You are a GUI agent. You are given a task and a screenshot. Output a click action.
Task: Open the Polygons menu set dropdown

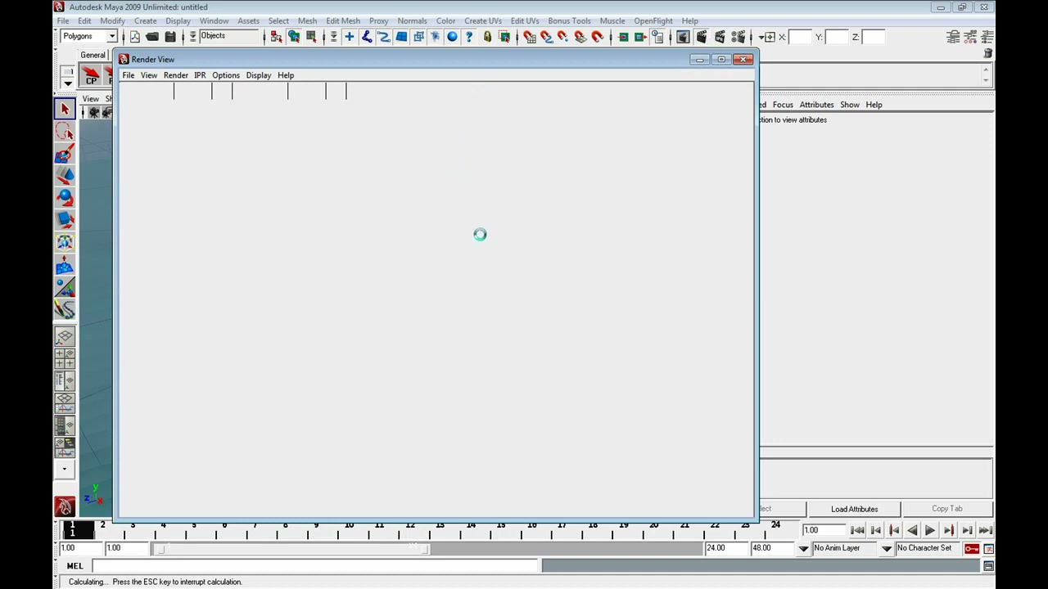(x=90, y=36)
